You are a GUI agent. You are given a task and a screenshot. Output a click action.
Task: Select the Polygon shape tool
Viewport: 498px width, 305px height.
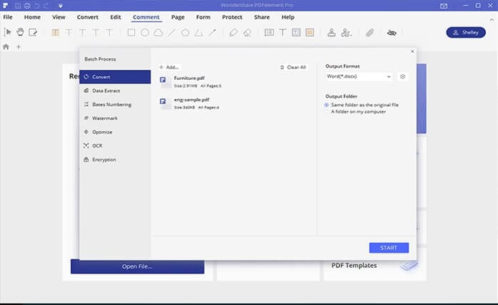pos(186,32)
